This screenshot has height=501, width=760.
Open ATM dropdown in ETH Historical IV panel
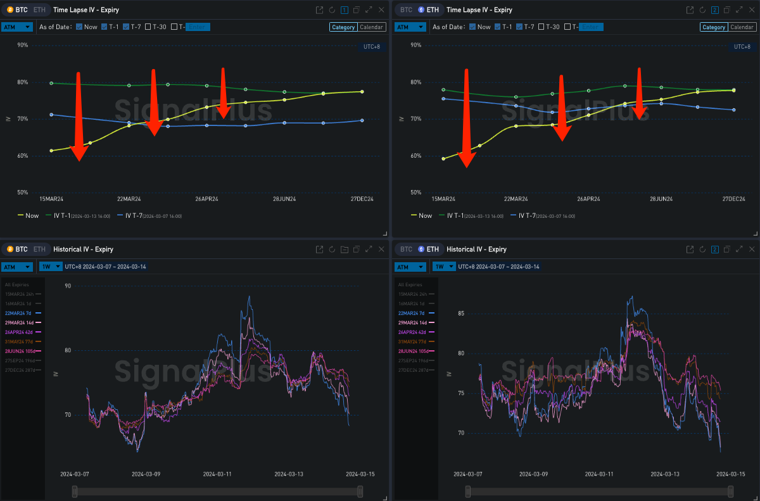click(x=410, y=267)
